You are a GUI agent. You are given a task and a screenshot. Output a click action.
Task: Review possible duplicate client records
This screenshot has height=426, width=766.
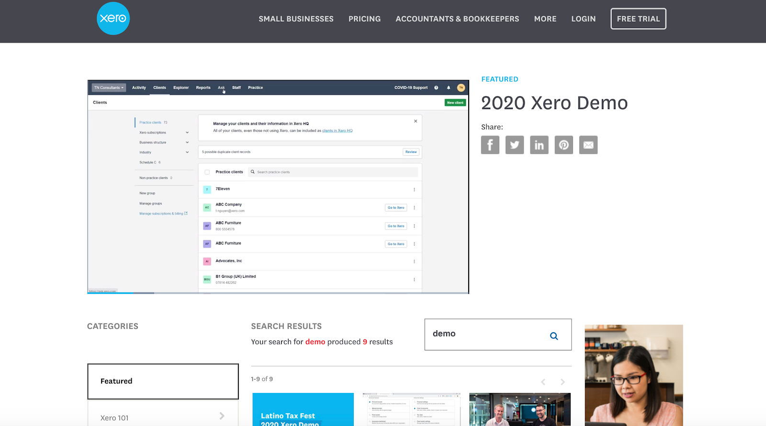click(x=411, y=152)
